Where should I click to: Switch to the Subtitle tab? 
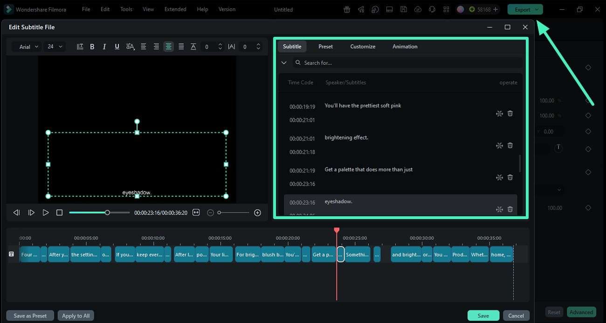point(292,47)
